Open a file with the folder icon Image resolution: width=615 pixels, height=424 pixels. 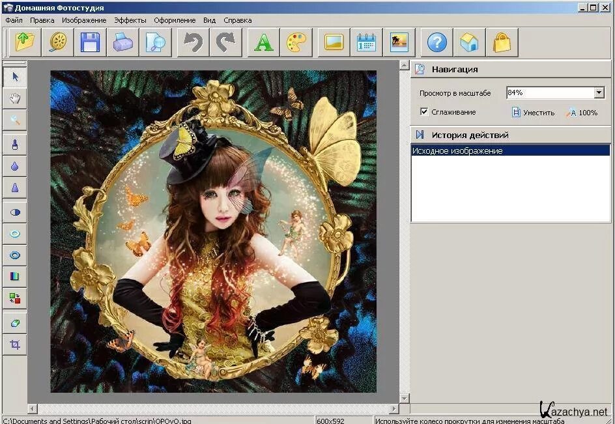click(x=25, y=42)
